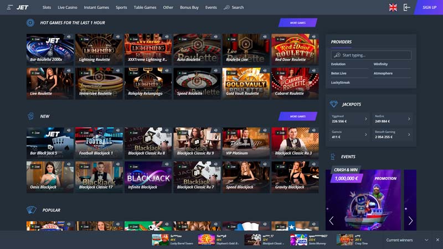Screen dimensions: 443x249
Task: Close the current winners bar
Action: click(x=437, y=240)
